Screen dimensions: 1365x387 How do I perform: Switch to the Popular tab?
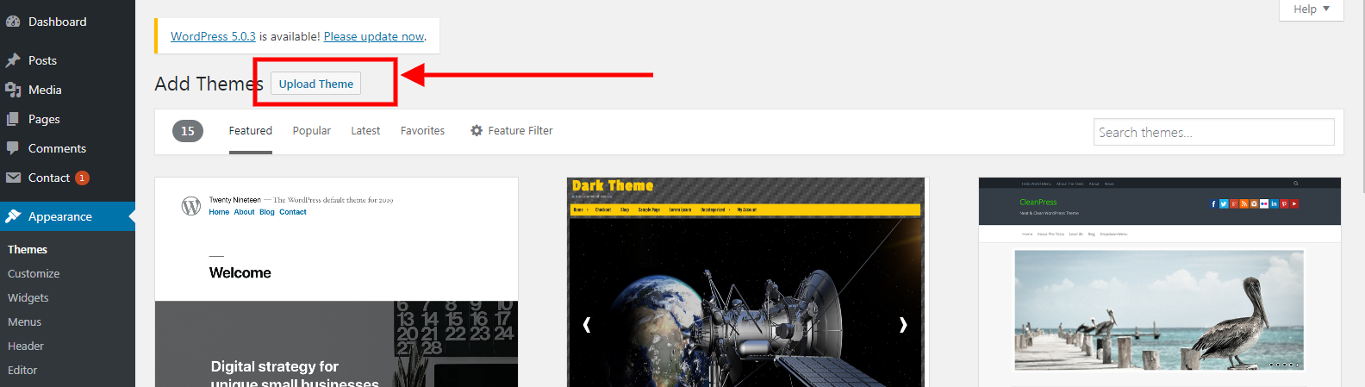tap(312, 131)
